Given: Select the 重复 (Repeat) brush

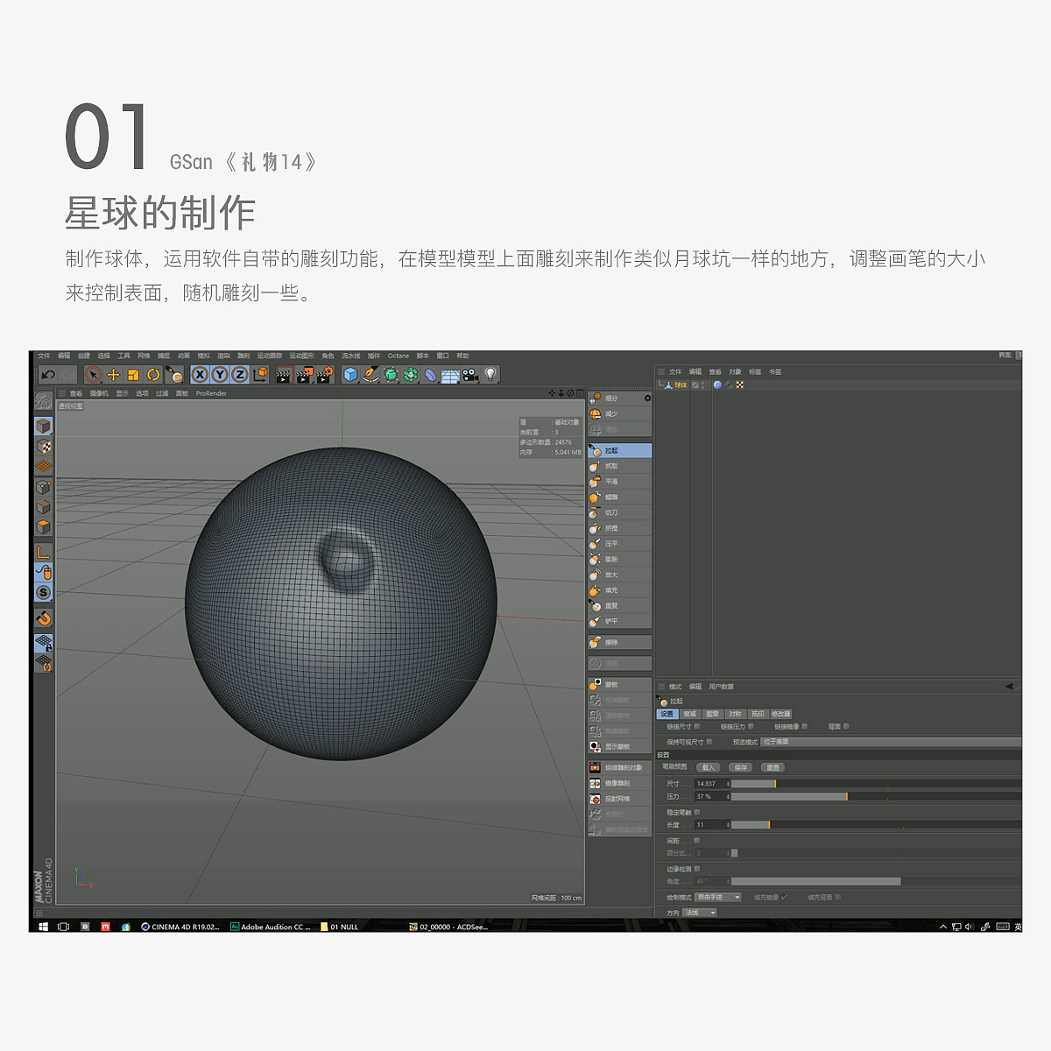Looking at the screenshot, I should point(620,605).
